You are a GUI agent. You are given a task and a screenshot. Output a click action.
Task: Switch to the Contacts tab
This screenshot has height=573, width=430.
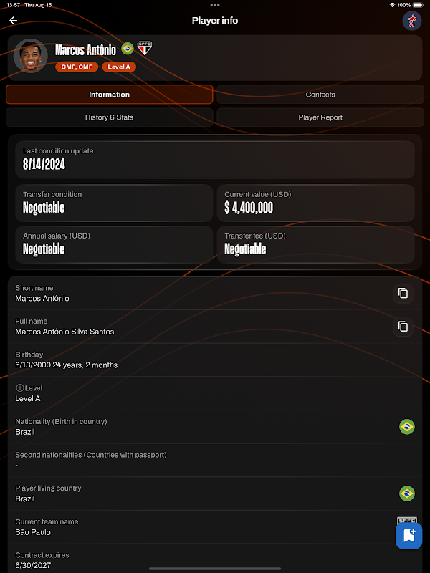click(320, 95)
